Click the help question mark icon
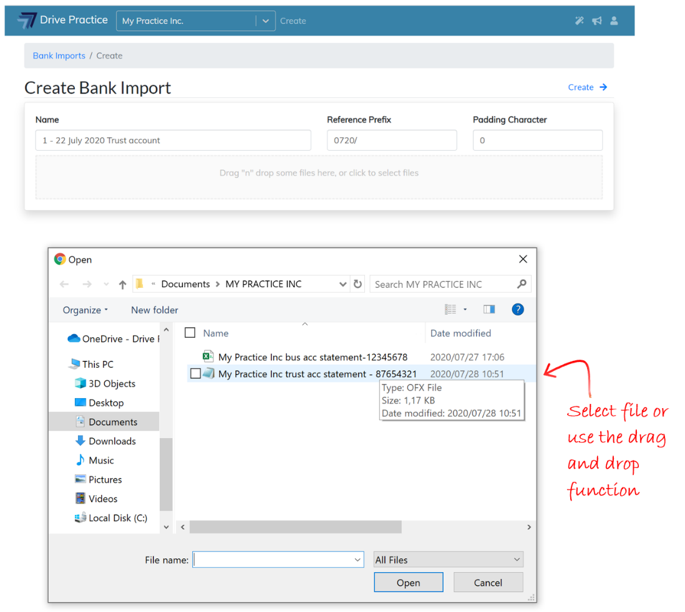 coord(517,309)
